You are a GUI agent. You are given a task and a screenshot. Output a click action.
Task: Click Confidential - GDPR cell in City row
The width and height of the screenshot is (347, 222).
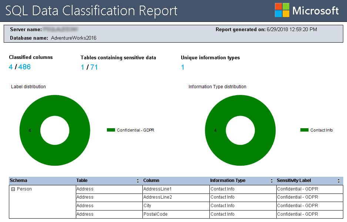pyautogui.click(x=310, y=206)
